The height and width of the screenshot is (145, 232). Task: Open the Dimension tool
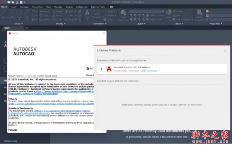97,14
